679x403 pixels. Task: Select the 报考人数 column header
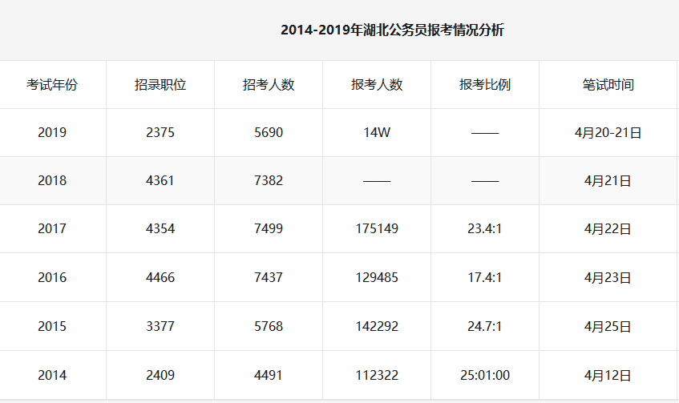(377, 84)
